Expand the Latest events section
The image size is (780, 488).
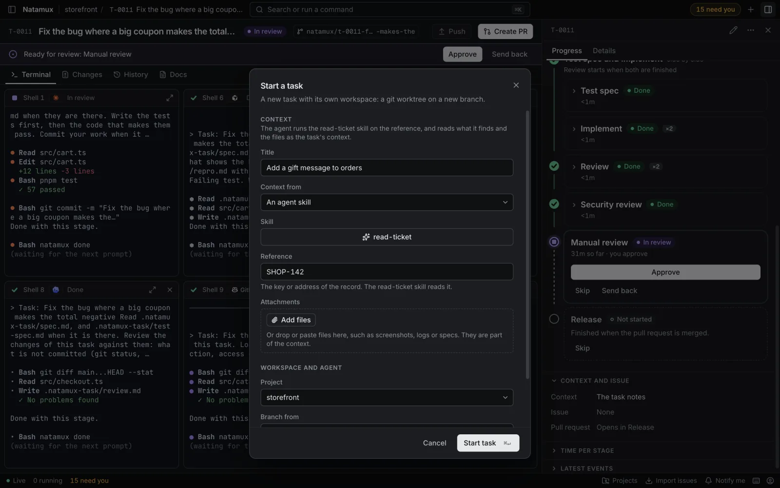pos(582,468)
